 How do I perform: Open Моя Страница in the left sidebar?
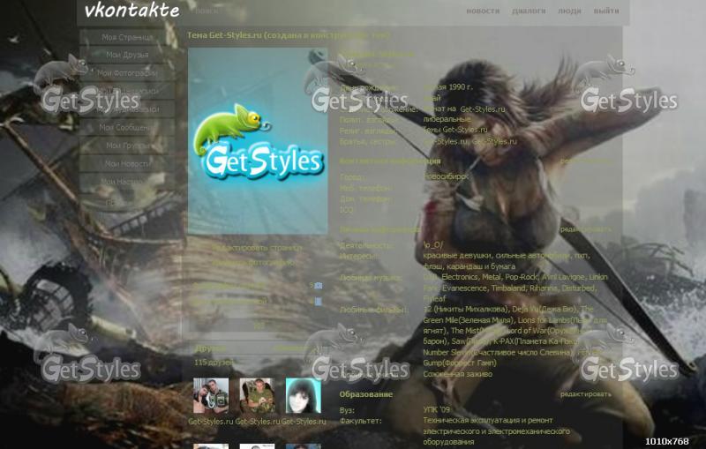pos(127,38)
